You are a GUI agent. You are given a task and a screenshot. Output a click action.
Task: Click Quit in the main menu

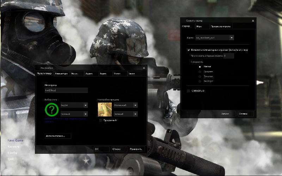pos(11,159)
